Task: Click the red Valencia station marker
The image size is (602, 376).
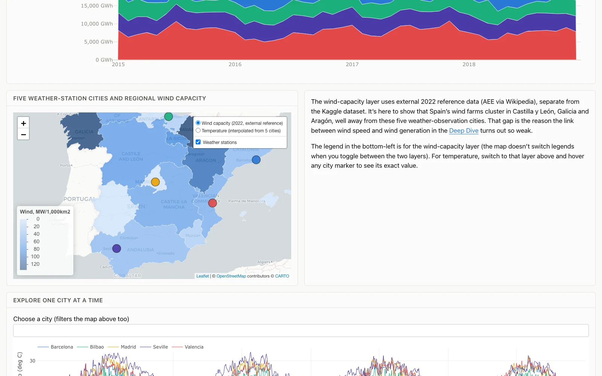Action: coord(213,203)
